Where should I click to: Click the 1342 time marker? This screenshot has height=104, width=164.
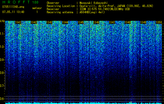[34, 22]
